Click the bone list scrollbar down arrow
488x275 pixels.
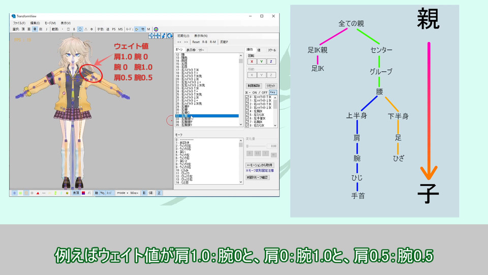click(x=241, y=124)
